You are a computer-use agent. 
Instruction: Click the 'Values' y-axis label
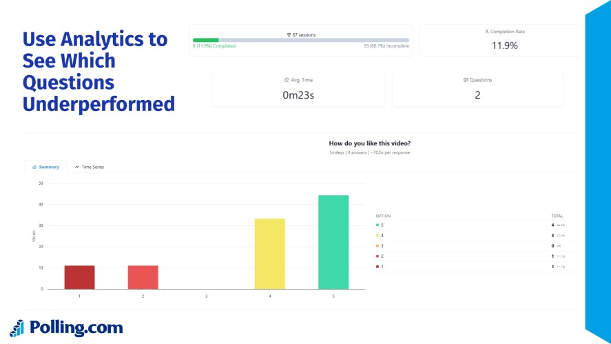pyautogui.click(x=34, y=236)
